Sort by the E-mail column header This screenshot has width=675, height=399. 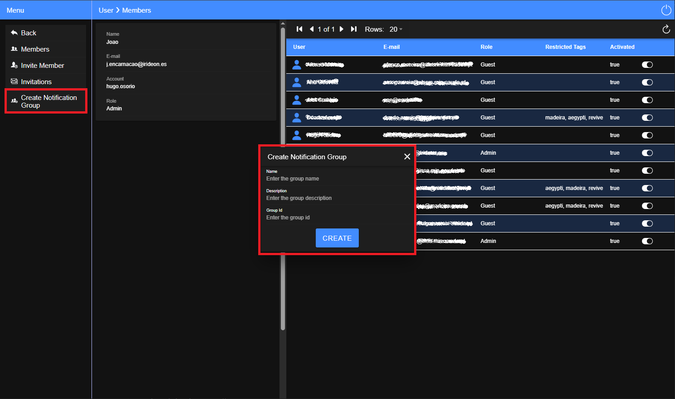tap(391, 47)
